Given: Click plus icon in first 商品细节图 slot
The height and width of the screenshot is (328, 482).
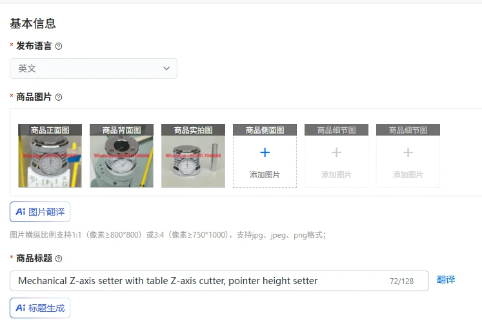Looking at the screenshot, I should click(336, 152).
